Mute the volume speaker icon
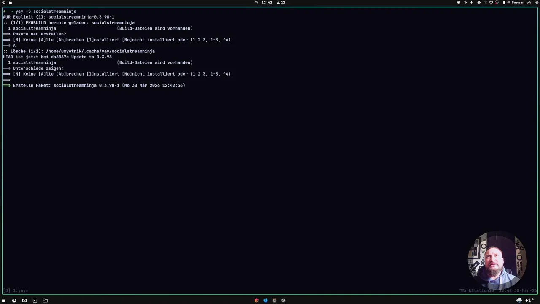The image size is (540, 304). click(465, 3)
